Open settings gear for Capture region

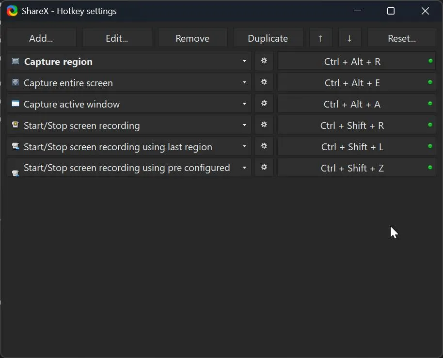264,61
